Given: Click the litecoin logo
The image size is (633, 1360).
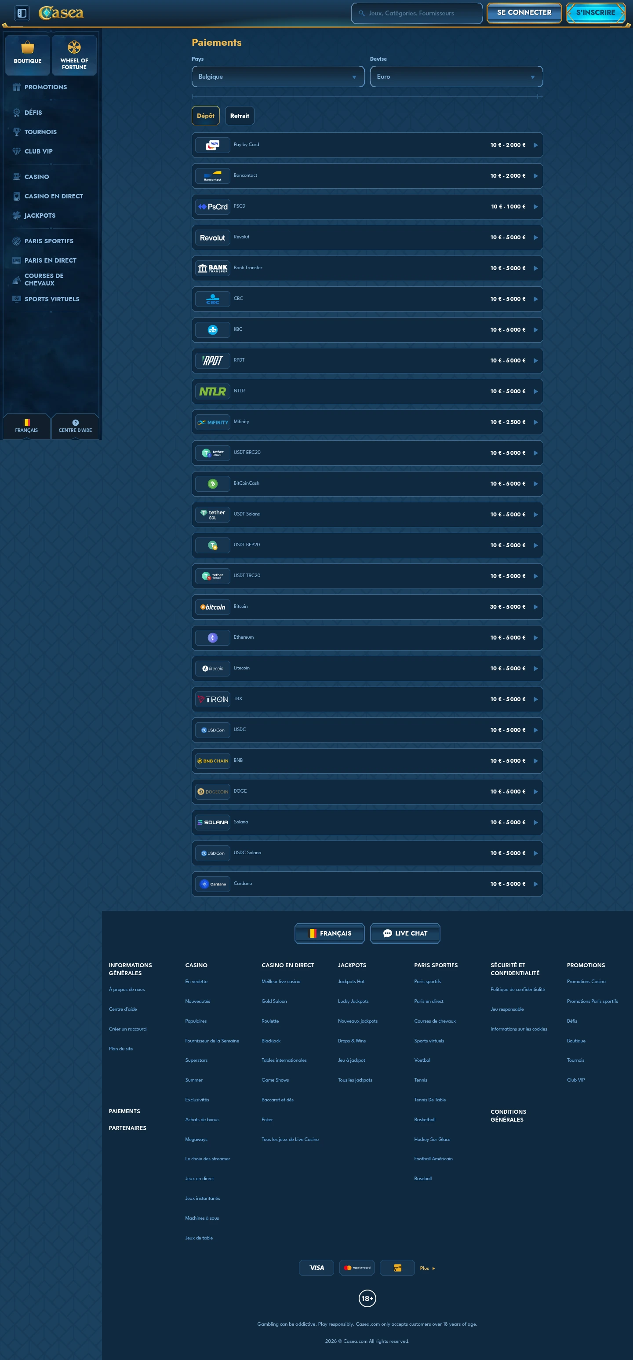Looking at the screenshot, I should (x=213, y=669).
